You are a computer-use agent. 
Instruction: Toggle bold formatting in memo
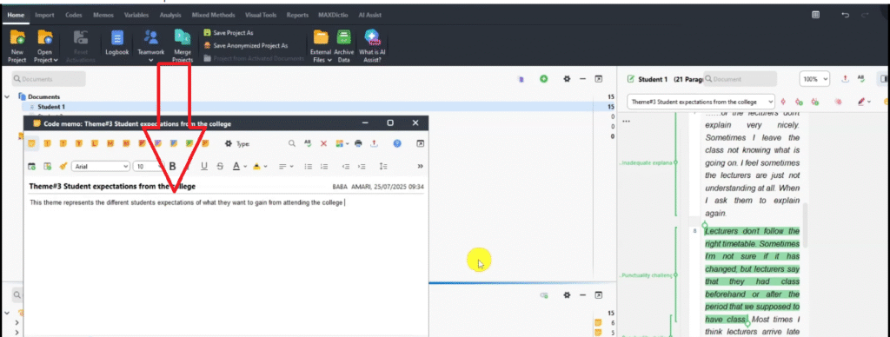tap(173, 166)
